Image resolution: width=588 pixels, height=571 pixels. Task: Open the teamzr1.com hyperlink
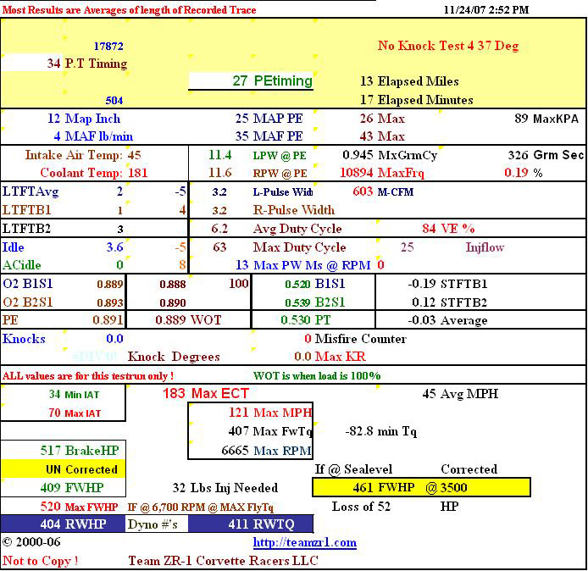coord(304,542)
